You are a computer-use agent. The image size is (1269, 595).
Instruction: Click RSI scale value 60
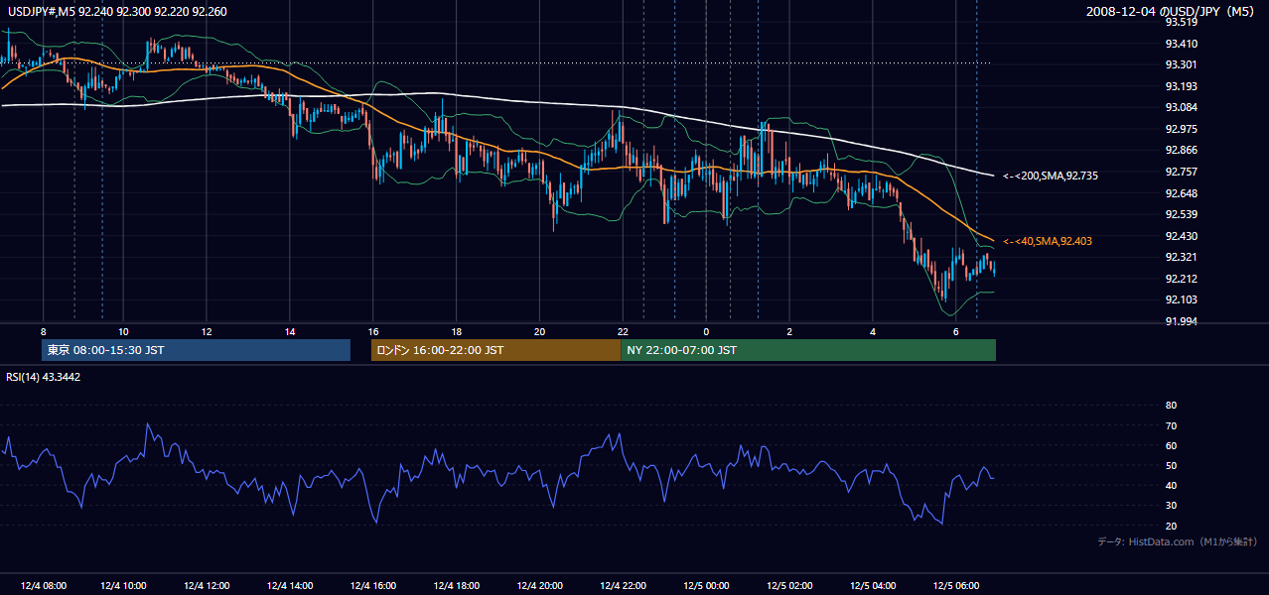[x=1171, y=445]
